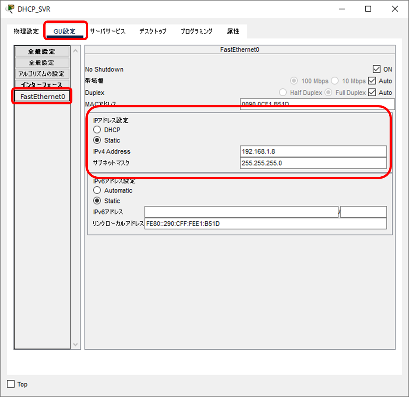Click the IPv4 Address label
The width and height of the screenshot is (409, 397).
point(112,151)
